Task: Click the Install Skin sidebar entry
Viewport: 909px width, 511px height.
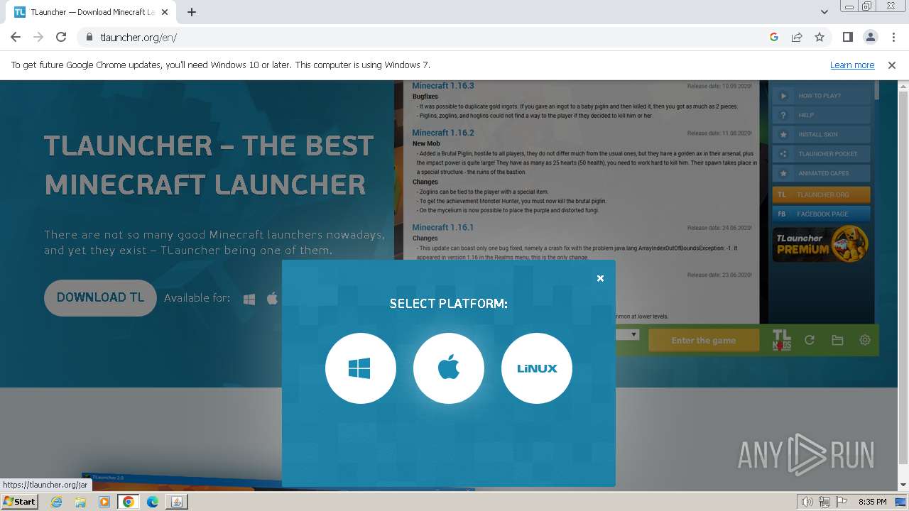Action: (822, 134)
